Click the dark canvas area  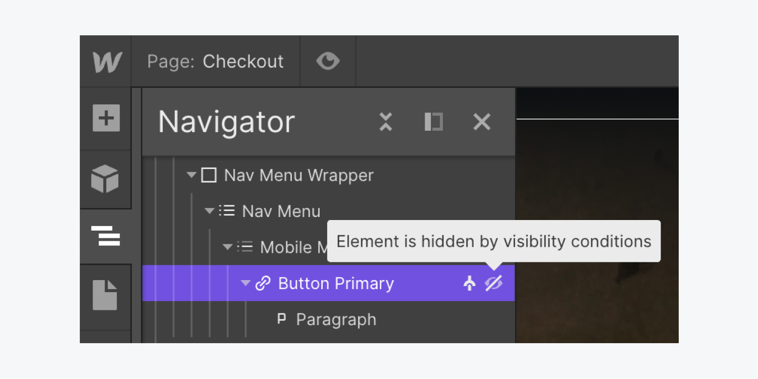(x=597, y=232)
